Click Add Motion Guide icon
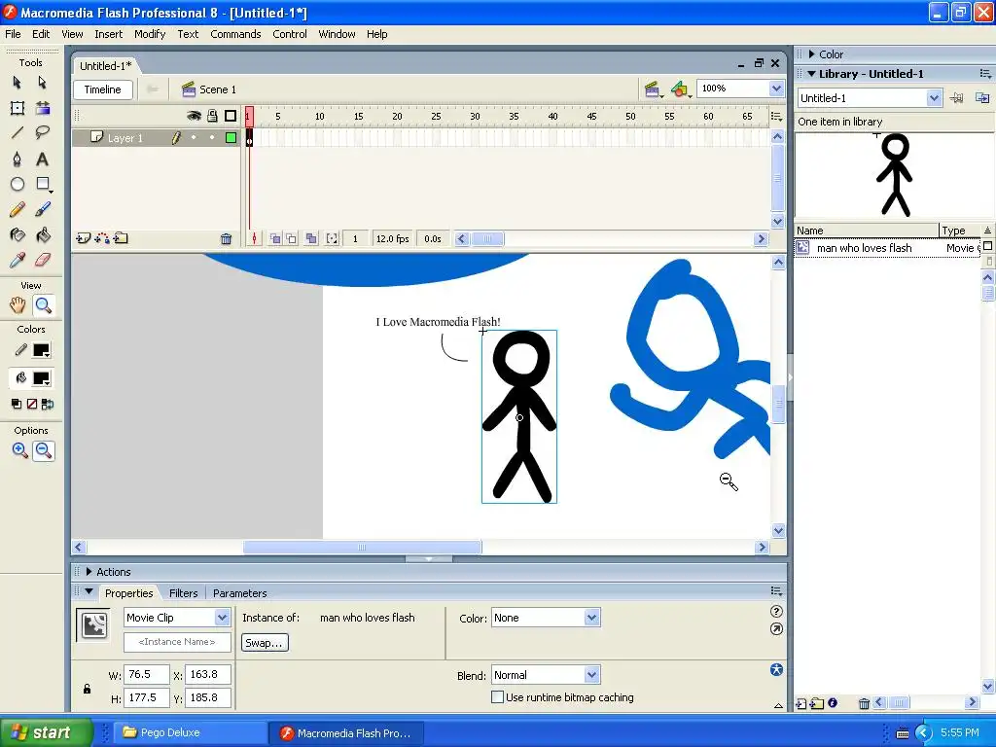This screenshot has width=996, height=747. click(x=101, y=239)
